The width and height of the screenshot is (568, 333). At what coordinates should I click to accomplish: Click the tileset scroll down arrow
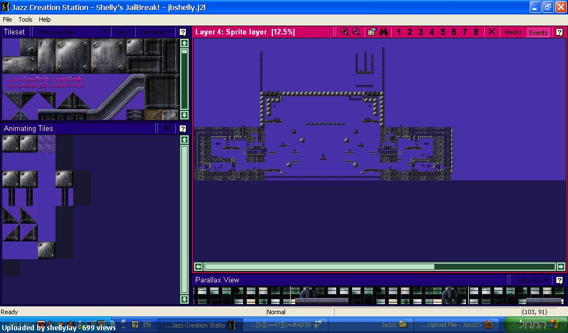pyautogui.click(x=184, y=115)
